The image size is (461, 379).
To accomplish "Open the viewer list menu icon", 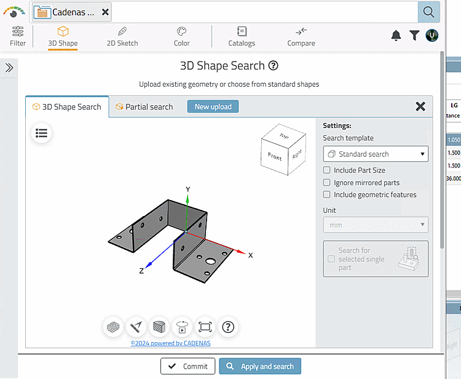I will pos(42,133).
